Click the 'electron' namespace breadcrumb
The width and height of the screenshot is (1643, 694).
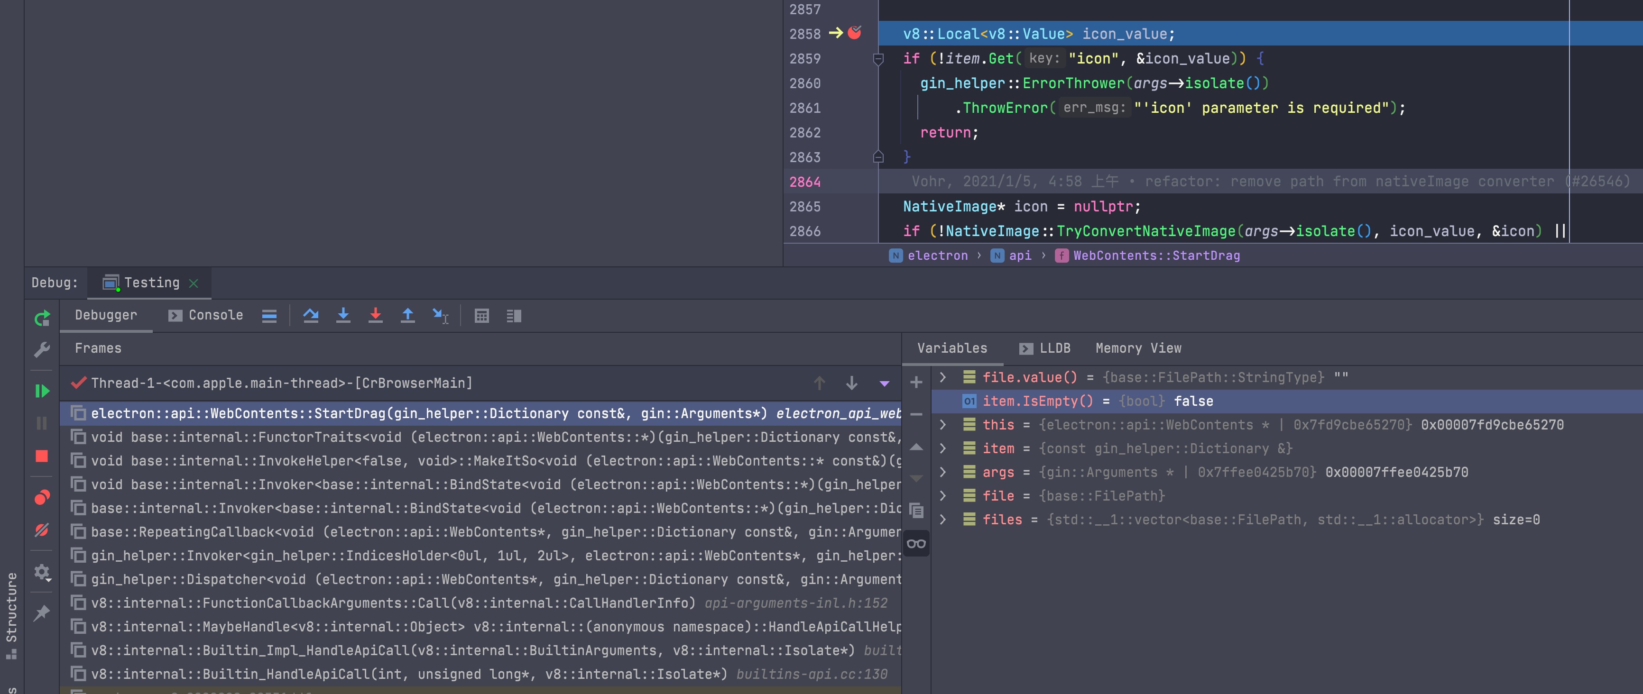[x=929, y=256]
